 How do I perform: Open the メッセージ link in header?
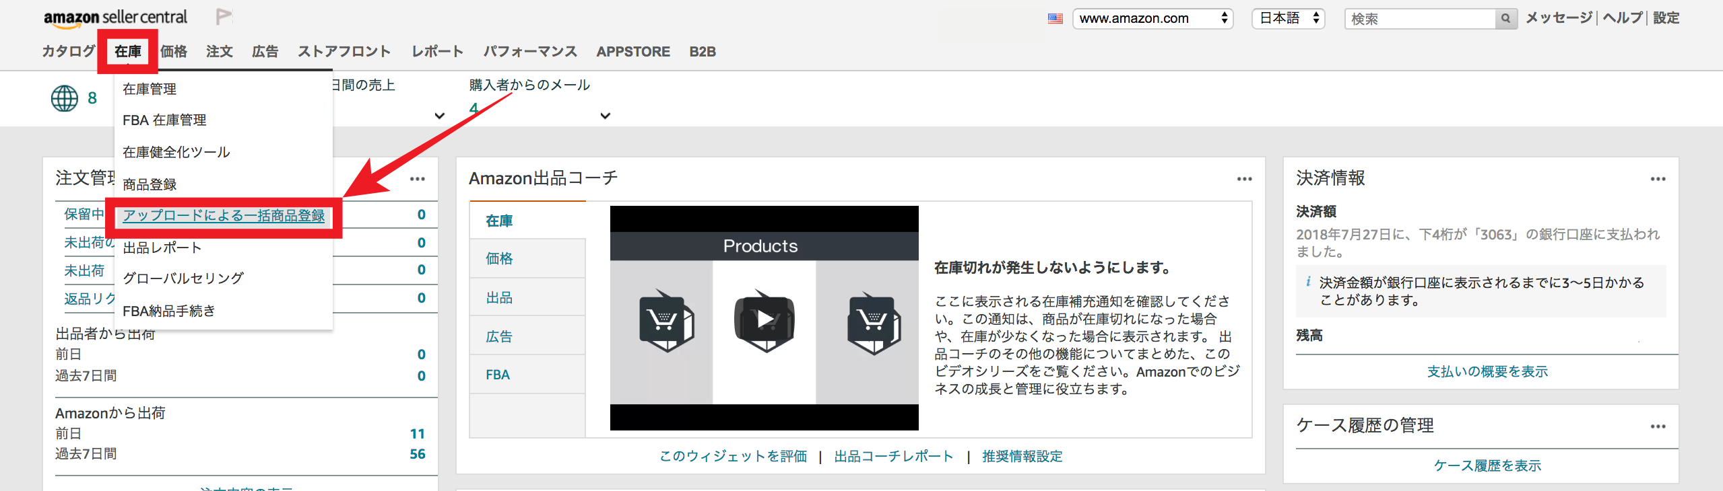1559,18
